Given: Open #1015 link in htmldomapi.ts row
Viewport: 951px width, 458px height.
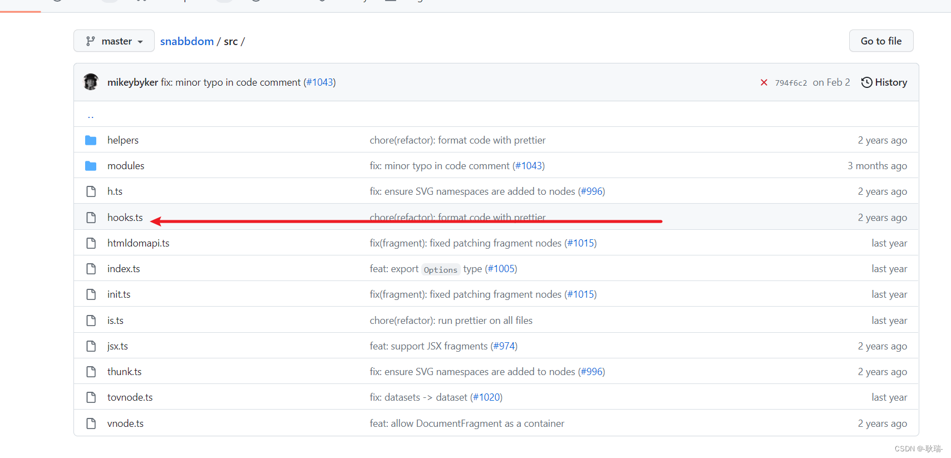Looking at the screenshot, I should click(580, 243).
